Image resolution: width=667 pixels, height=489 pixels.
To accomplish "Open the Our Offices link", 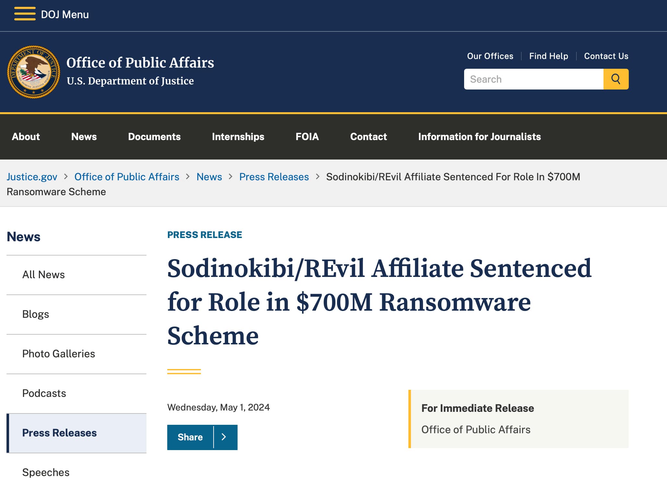I will click(490, 56).
